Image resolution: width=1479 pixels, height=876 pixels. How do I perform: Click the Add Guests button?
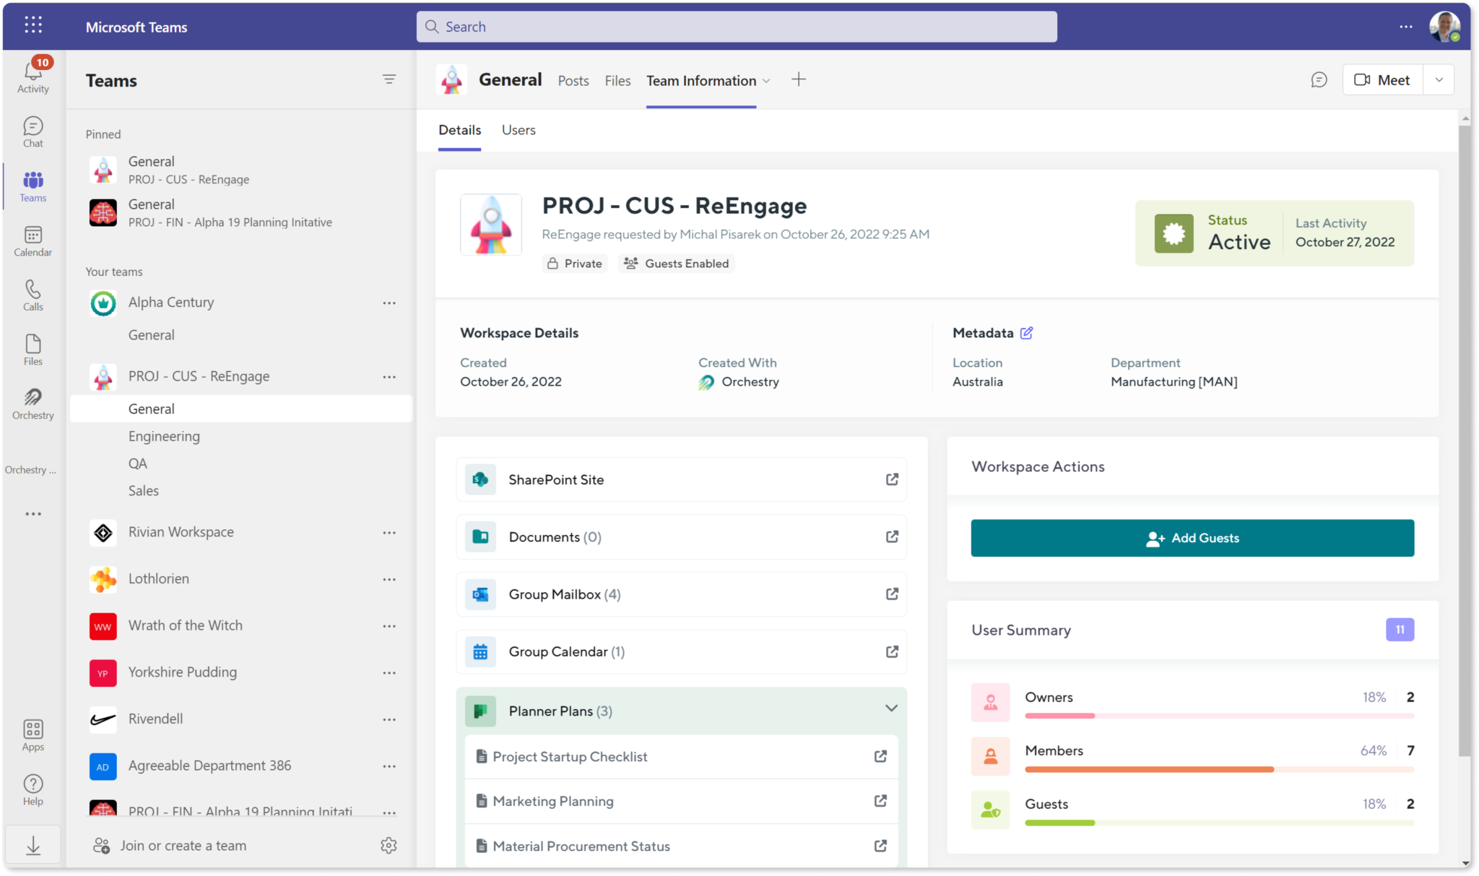click(x=1192, y=537)
